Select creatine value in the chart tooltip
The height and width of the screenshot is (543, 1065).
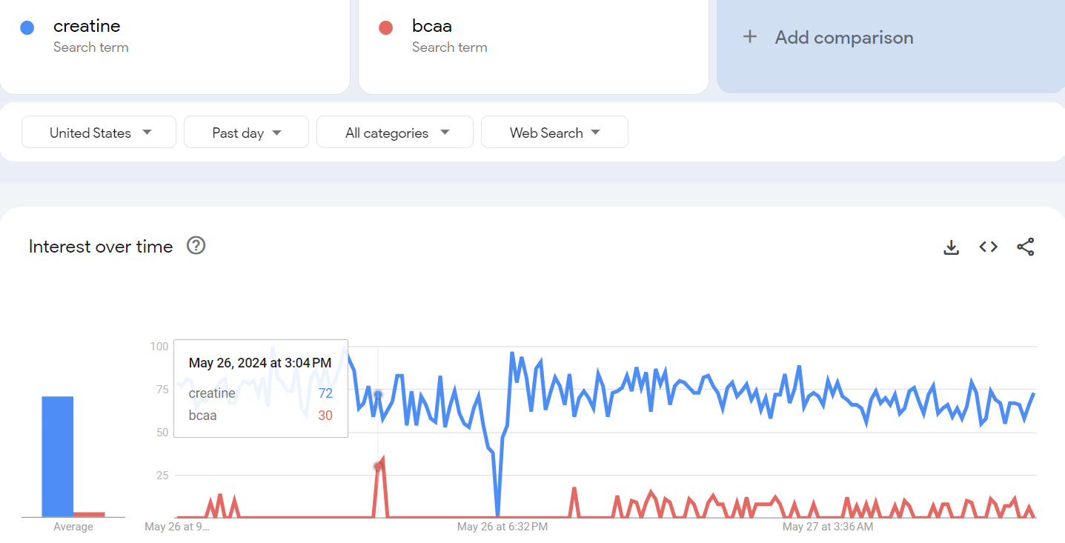pos(325,393)
